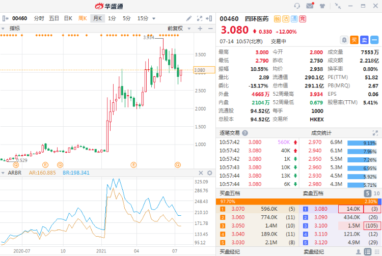The height and width of the screenshot is (256, 382).
Task: Switch to 五日 five-day tab
Action: point(54,18)
